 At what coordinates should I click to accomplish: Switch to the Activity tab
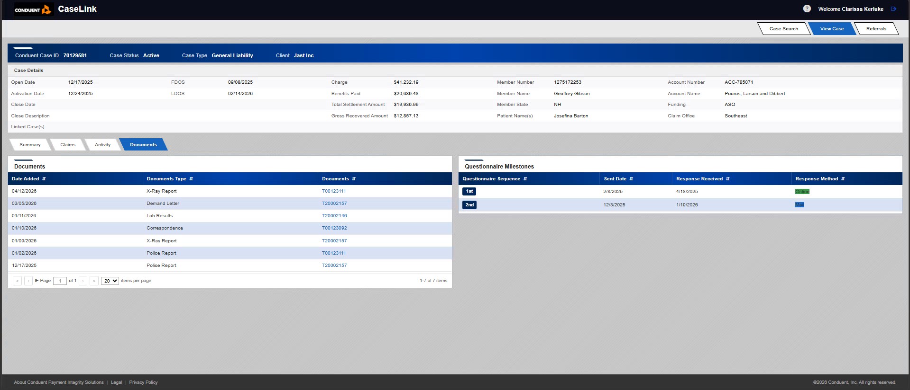point(102,145)
